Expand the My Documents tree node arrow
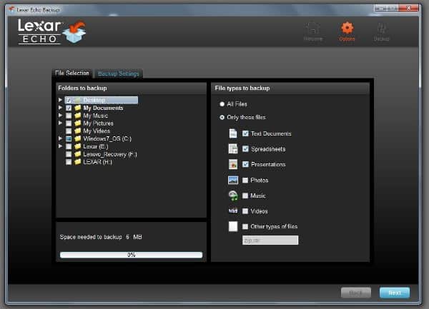 click(60, 108)
